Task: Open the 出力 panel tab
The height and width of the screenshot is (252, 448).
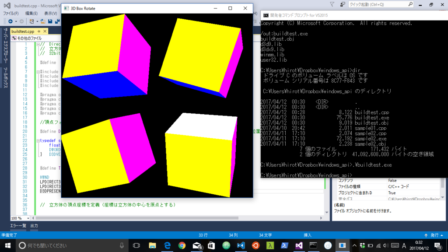Action: pyautogui.click(x=34, y=226)
